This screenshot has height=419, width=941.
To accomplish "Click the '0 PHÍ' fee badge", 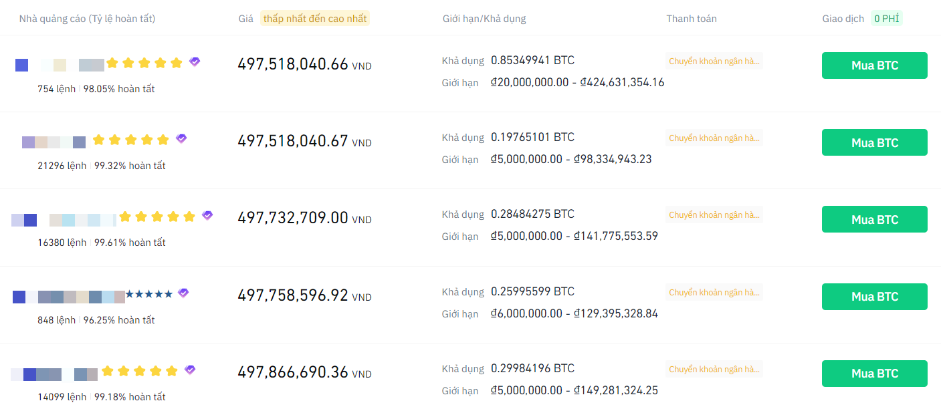I will [886, 19].
